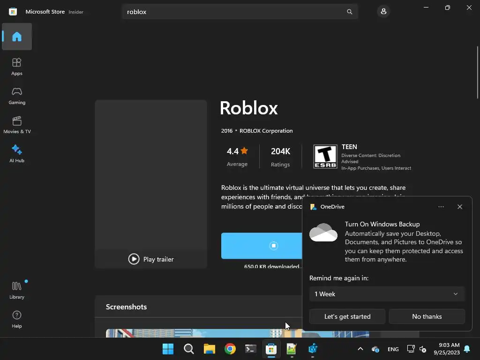Open Google Chrome from taskbar
480x360 pixels.
pyautogui.click(x=230, y=349)
